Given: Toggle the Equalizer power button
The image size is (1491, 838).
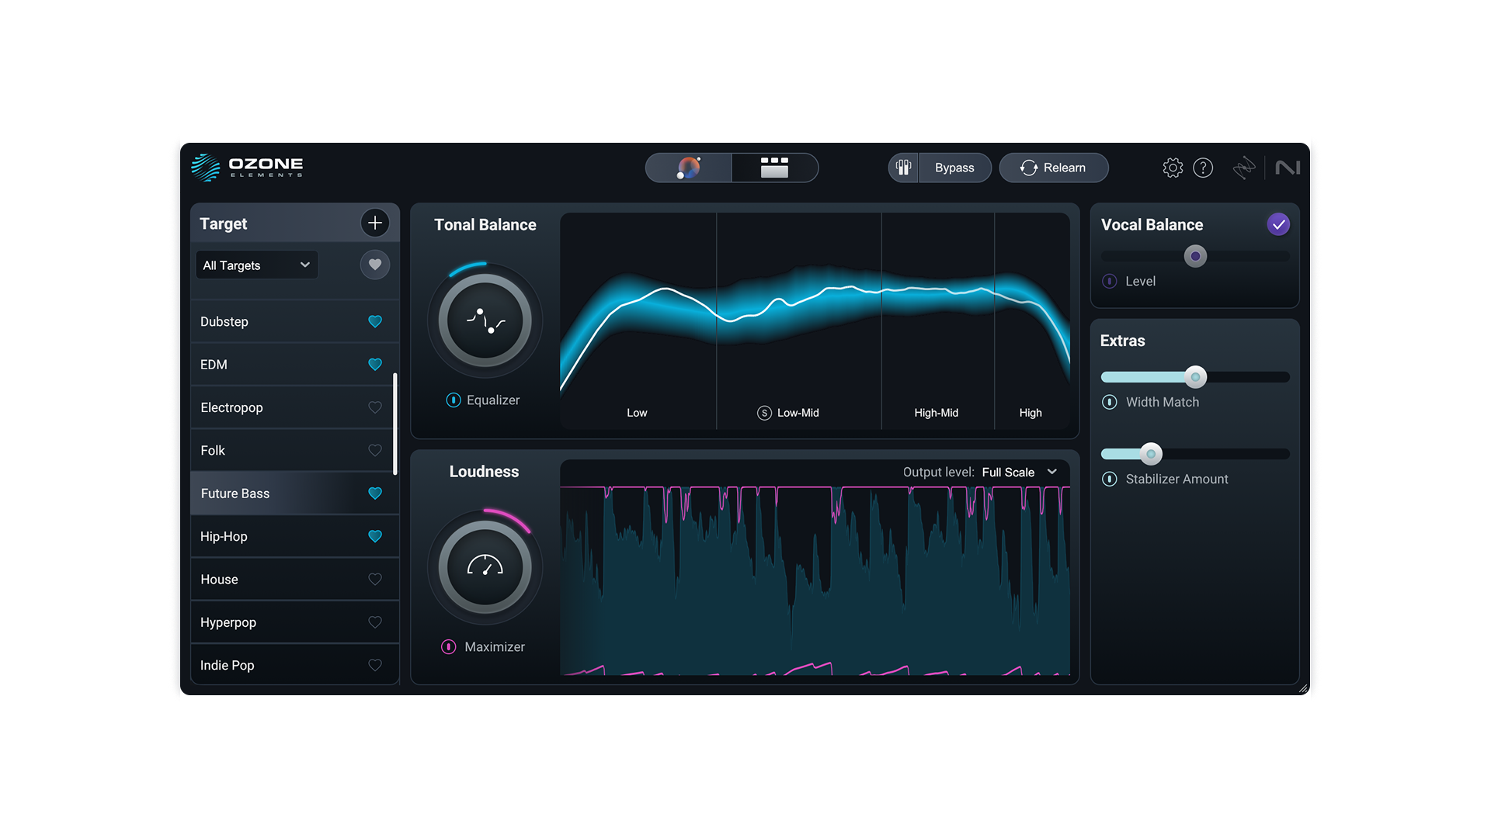Looking at the screenshot, I should 454,400.
